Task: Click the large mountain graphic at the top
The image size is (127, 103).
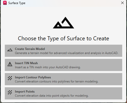Action: coord(63,23)
